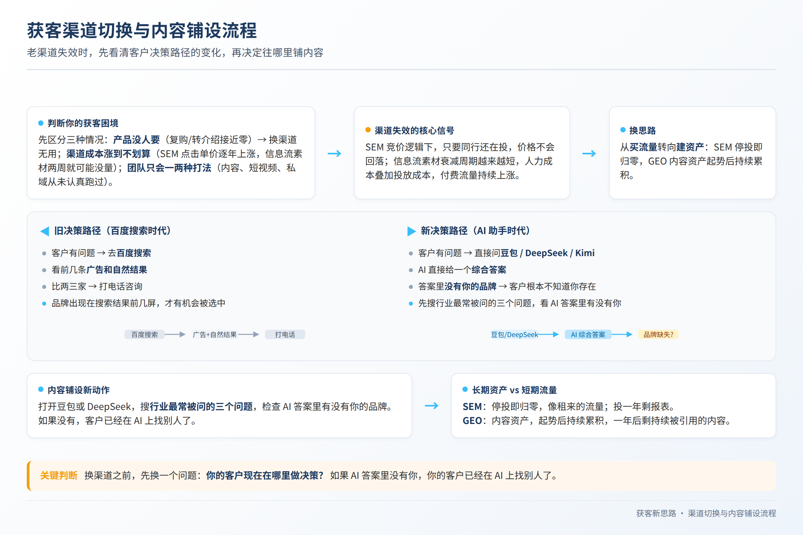This screenshot has width=803, height=535.
Task: Click the title 获客渠道切换与内容铺设流程
Action: (x=142, y=31)
